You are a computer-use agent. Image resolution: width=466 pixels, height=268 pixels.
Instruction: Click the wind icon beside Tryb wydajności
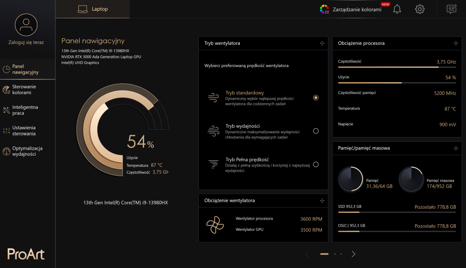(x=213, y=131)
